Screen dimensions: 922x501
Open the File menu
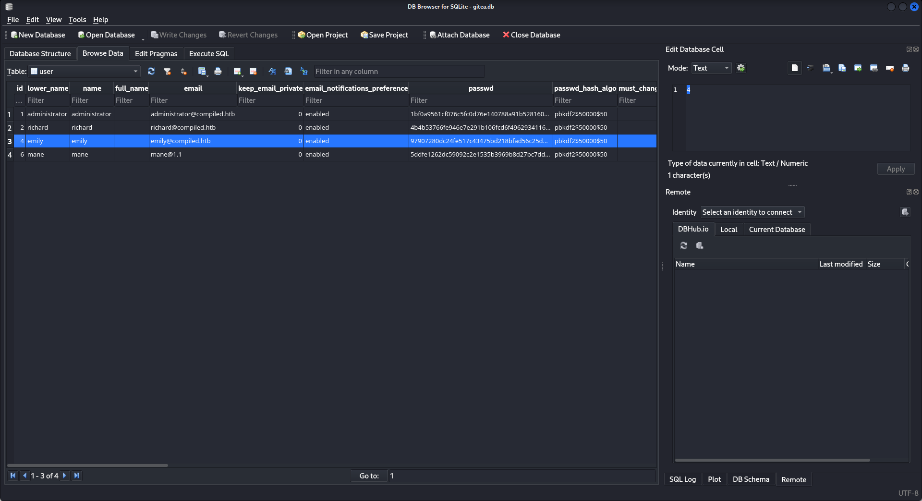pos(13,20)
